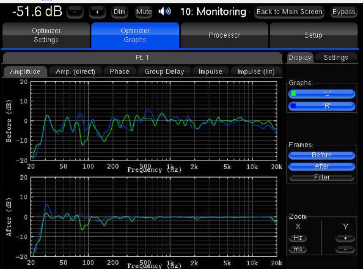Open the Settings side panel tab
This screenshot has width=363, height=269.
[336, 58]
